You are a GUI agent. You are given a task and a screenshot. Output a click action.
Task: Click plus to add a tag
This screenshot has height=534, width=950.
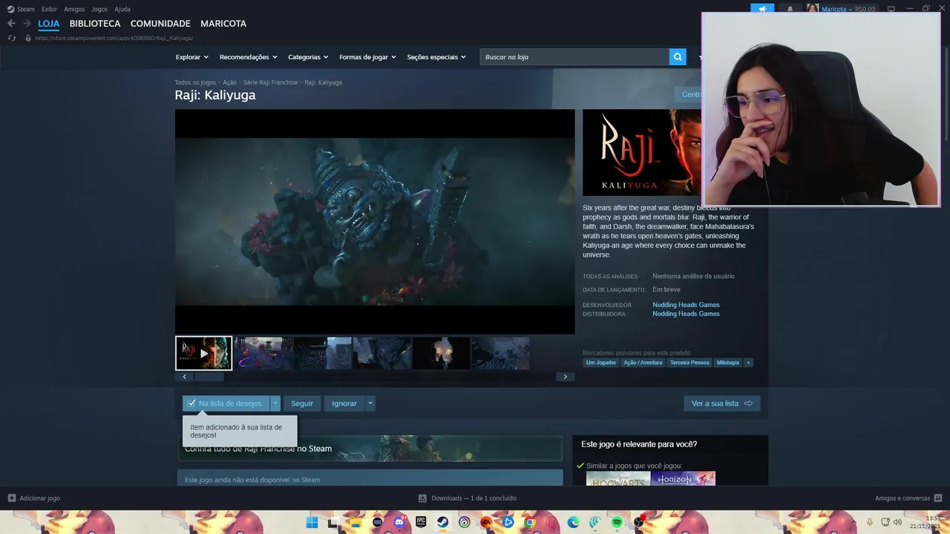[x=748, y=363]
